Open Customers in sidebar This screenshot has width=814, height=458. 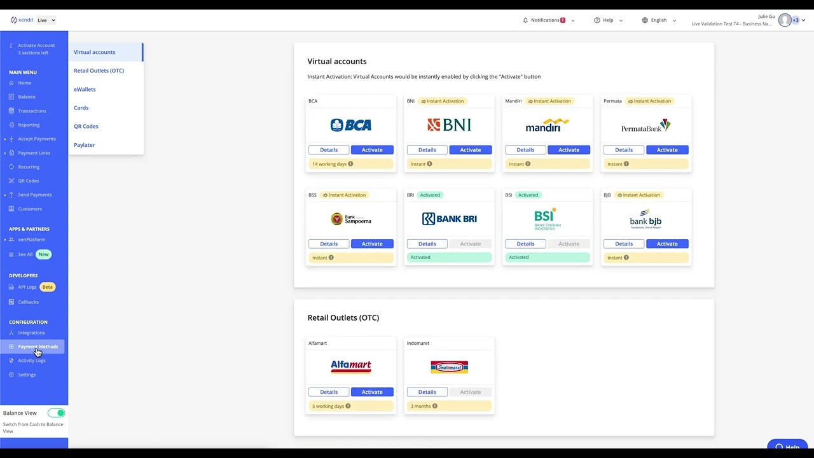coord(29,209)
